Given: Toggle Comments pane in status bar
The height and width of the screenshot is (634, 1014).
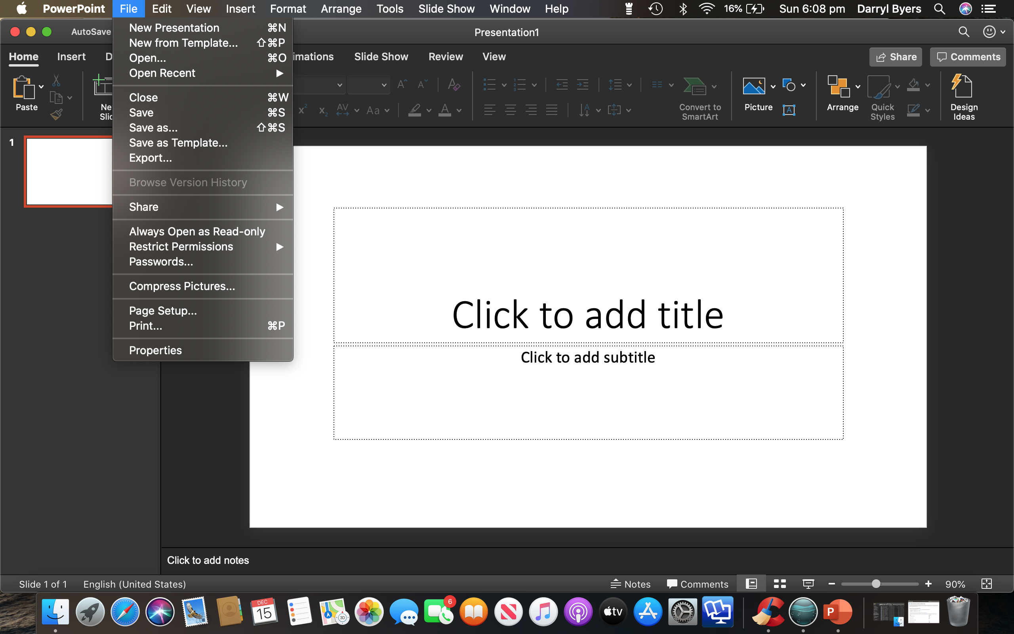Looking at the screenshot, I should (697, 584).
